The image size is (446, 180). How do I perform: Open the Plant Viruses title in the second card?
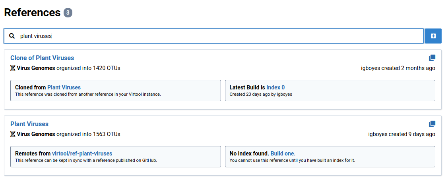tap(29, 124)
